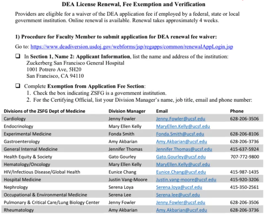Select the 'Gastroenterology' division cell
Viewport: 265px width, 214px height.
[22, 141]
